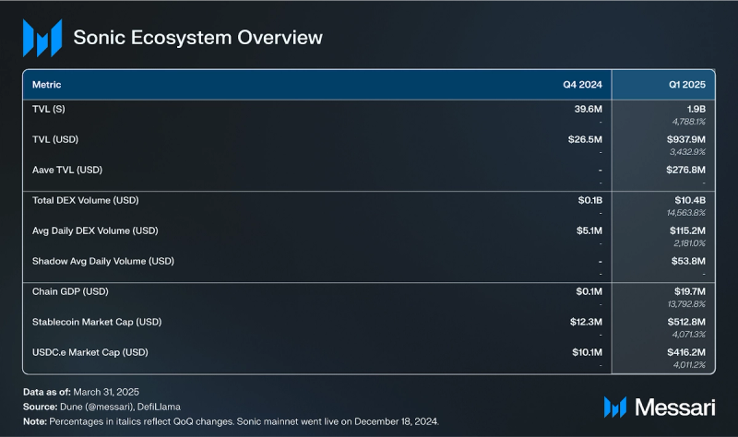738x437 pixels.
Task: Click the $26.5M Q4 2024 TVL value
Action: point(586,139)
